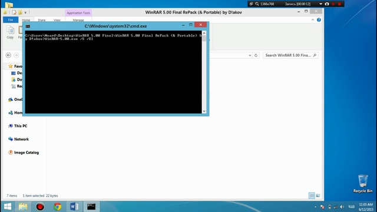Image resolution: width=377 pixels, height=212 pixels.
Task: Take a screenshot with recorder camera icon
Action: click(x=327, y=4)
